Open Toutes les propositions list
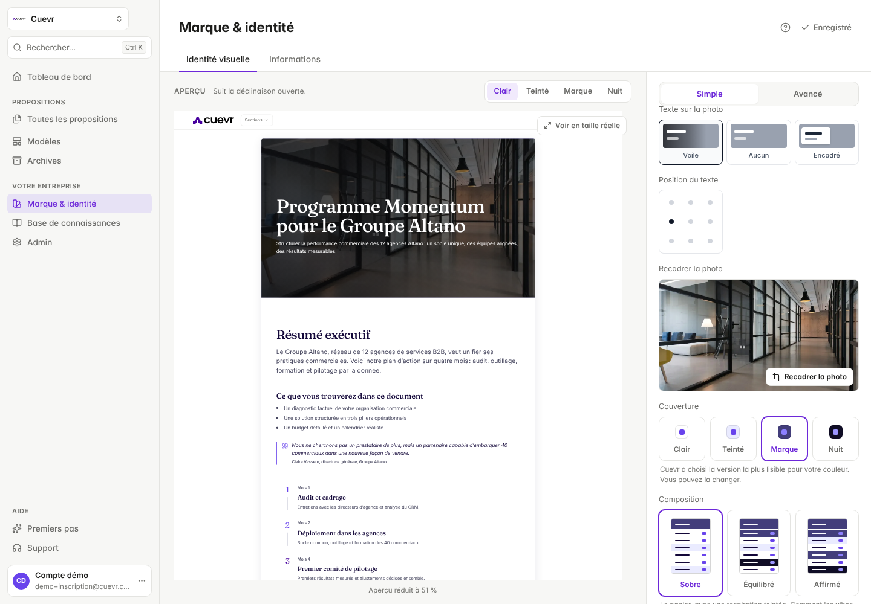Image resolution: width=871 pixels, height=604 pixels. click(x=79, y=119)
